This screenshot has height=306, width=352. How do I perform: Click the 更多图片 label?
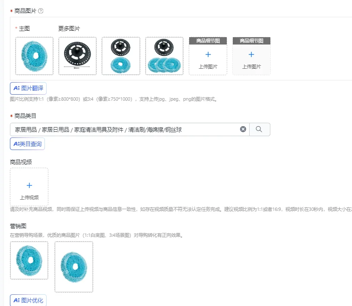pyautogui.click(x=69, y=29)
